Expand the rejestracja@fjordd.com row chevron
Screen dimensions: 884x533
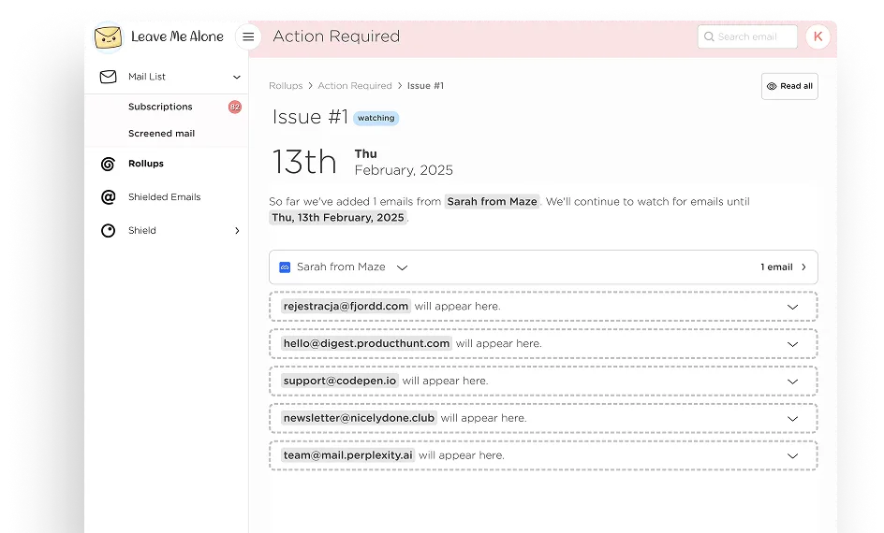click(792, 307)
